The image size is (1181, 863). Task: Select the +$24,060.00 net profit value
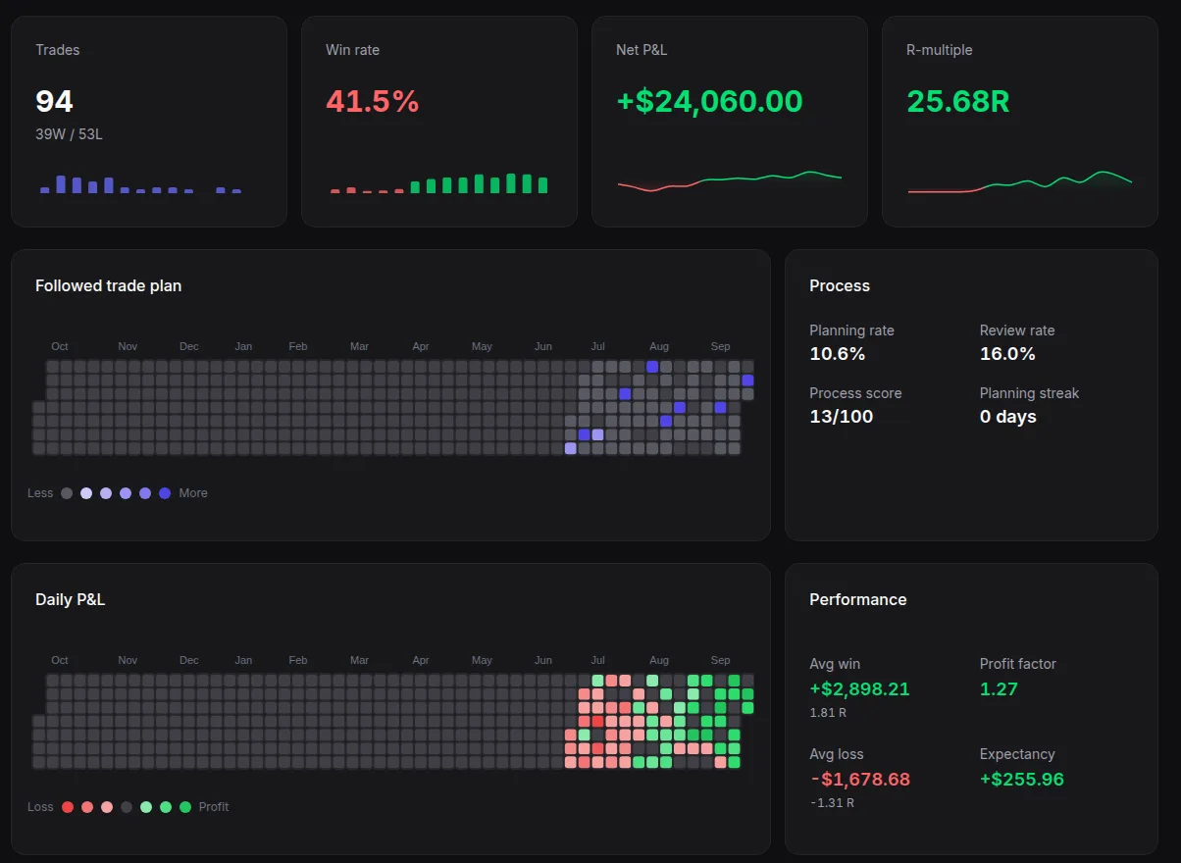709,101
